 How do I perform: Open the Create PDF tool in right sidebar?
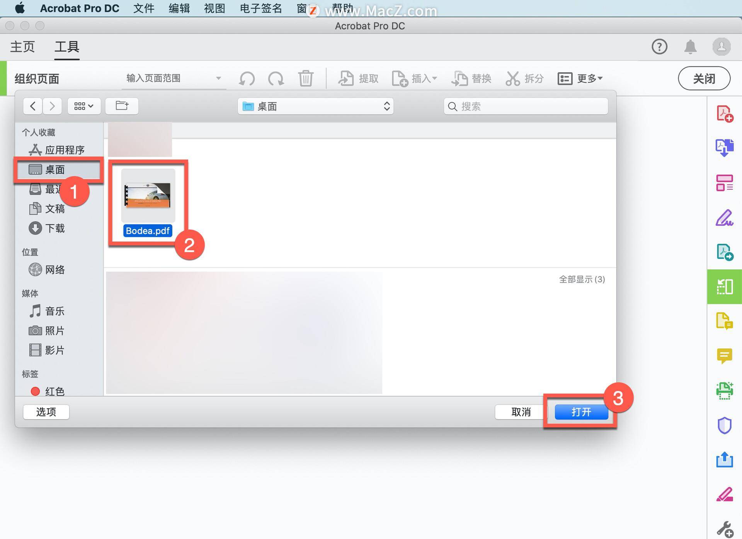(x=725, y=113)
